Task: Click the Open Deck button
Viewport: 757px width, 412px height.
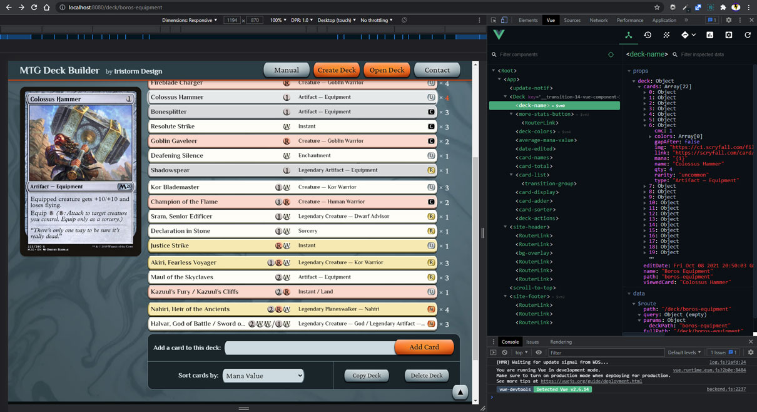Action: click(x=387, y=70)
